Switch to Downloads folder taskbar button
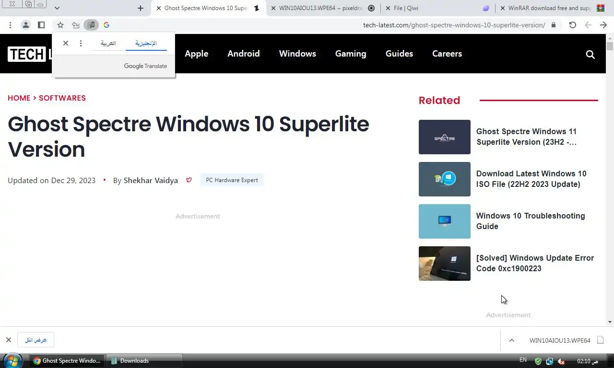Viewport: 614px width, 368px height. pos(144,361)
